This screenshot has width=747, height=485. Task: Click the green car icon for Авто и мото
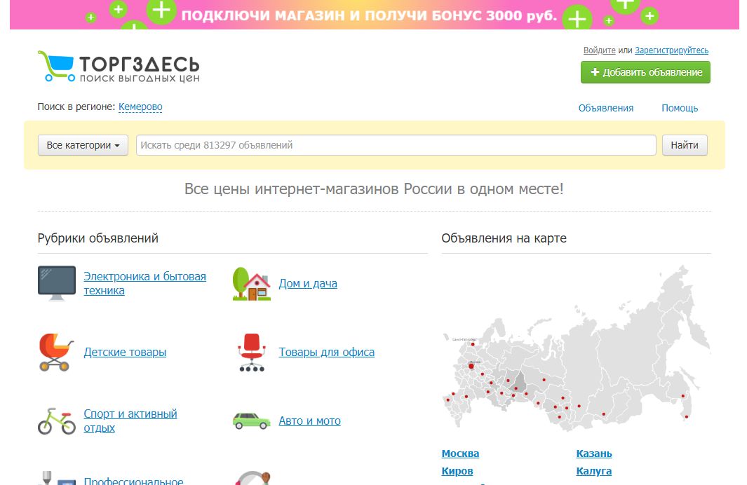tap(251, 421)
